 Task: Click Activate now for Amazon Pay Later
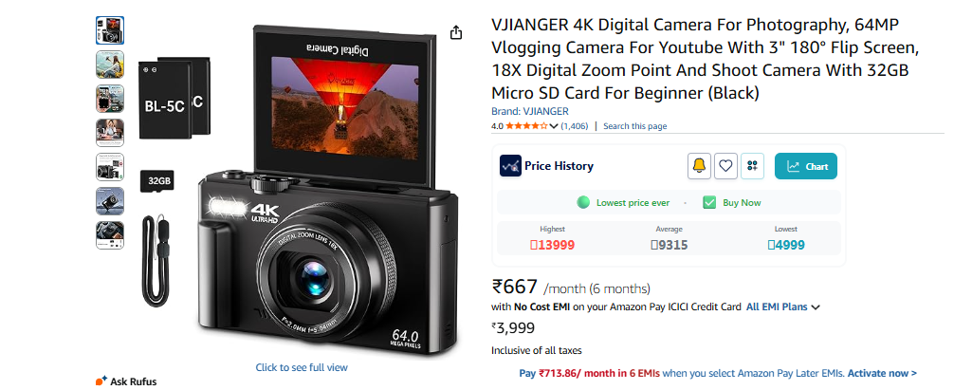coord(882,373)
